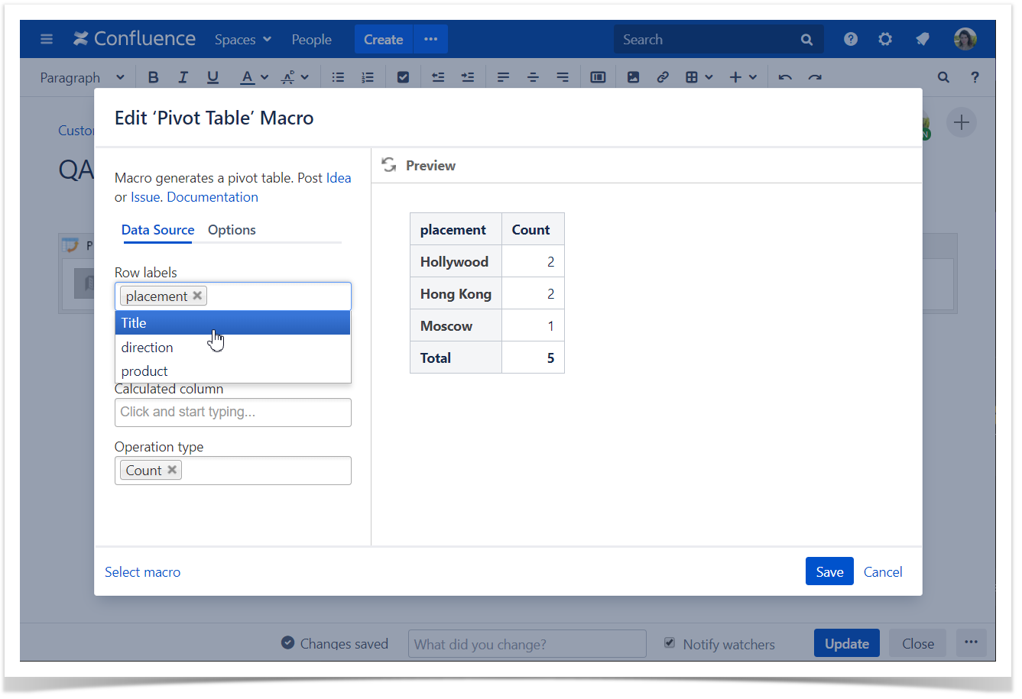This screenshot has width=1022, height=699.
Task: Refresh the pivot table Preview
Action: [389, 164]
